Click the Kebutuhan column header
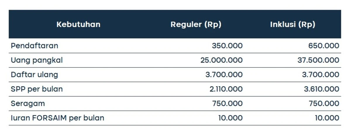Viewport: 351px width, 133px height. [78, 24]
